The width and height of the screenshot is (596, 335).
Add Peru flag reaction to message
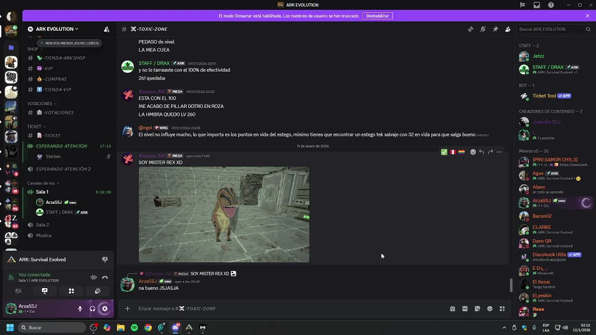tap(453, 152)
